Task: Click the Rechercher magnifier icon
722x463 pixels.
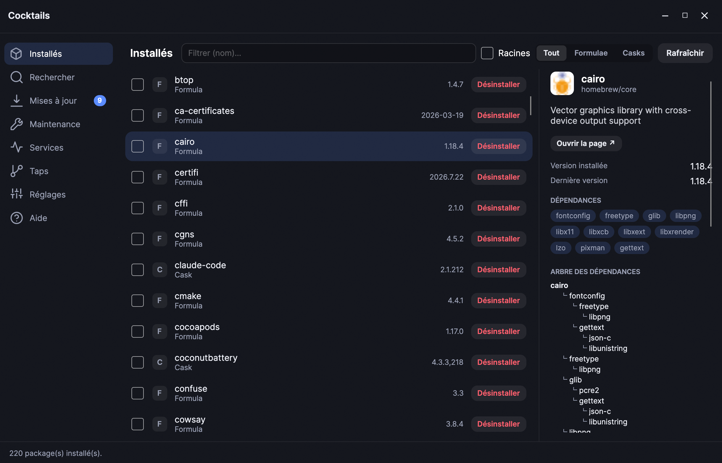Action: click(x=16, y=77)
